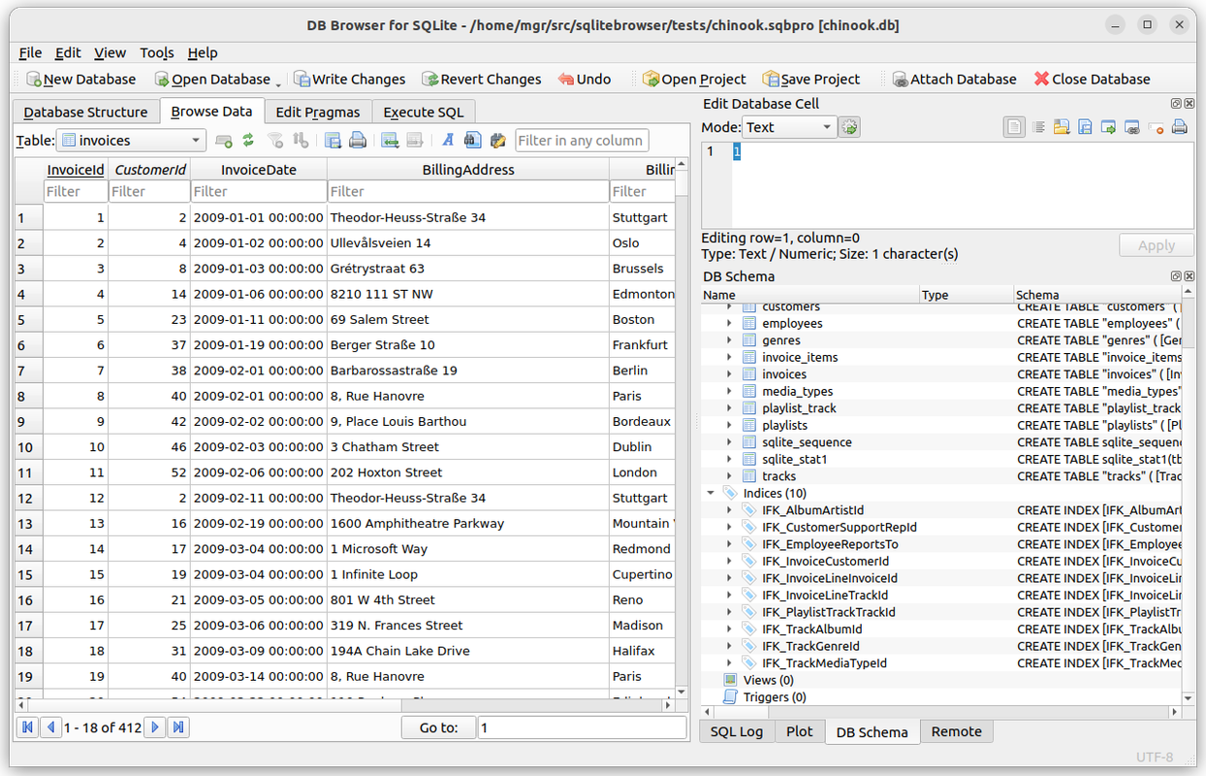Click the clear sorting icon

301,141
